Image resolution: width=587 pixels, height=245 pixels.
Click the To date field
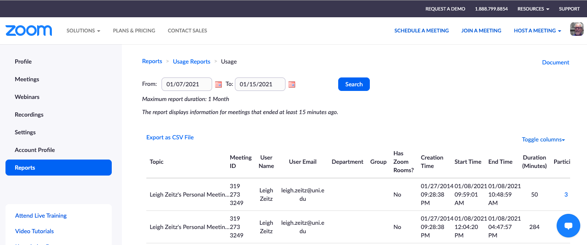tap(260, 84)
